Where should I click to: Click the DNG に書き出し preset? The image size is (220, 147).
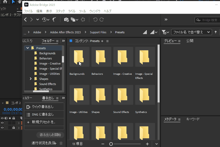coord(44,114)
